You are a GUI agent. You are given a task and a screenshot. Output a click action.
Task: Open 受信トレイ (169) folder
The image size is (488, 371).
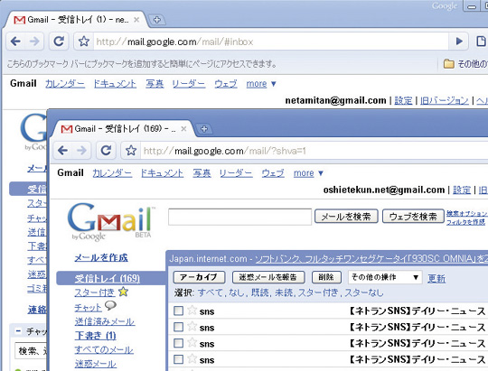point(107,278)
